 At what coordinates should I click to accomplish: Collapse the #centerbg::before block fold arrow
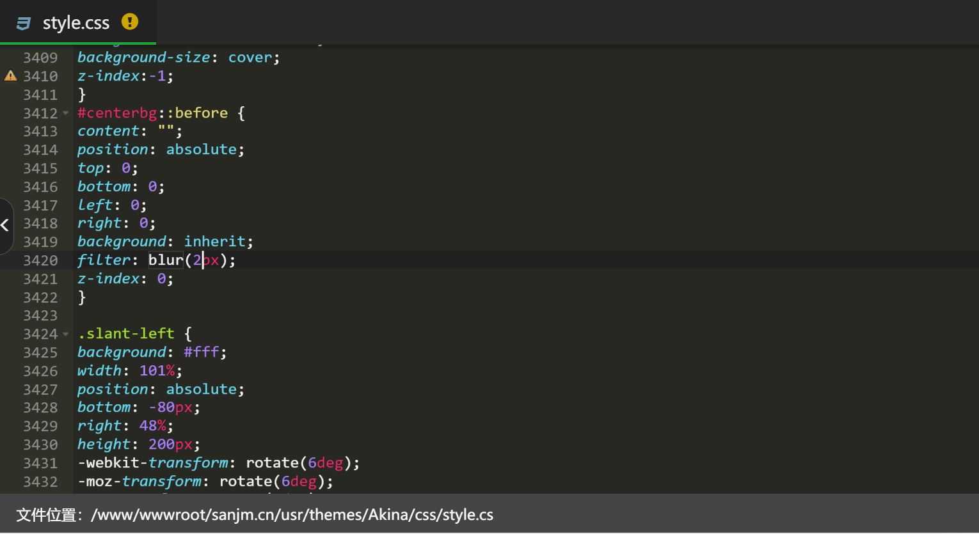pyautogui.click(x=65, y=113)
